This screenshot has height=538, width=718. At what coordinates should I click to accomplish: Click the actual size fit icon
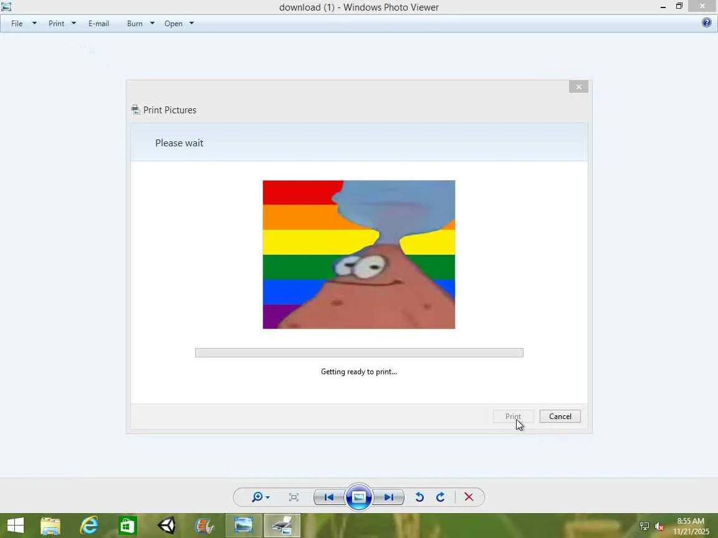pyautogui.click(x=294, y=498)
